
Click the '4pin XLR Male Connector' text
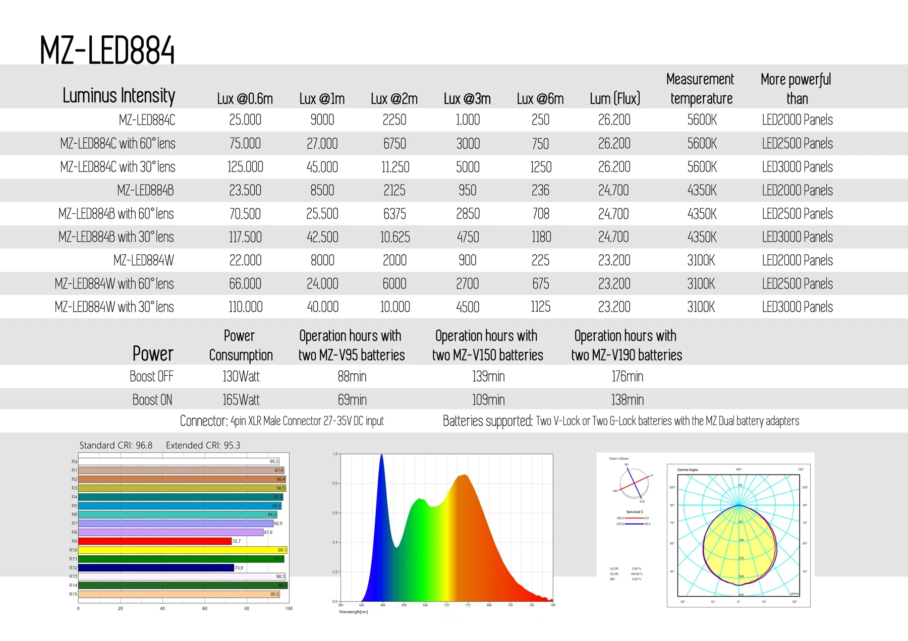275,421
